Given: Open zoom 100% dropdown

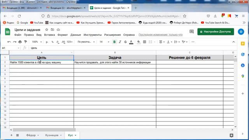Looking at the screenshot, I should point(37,42).
